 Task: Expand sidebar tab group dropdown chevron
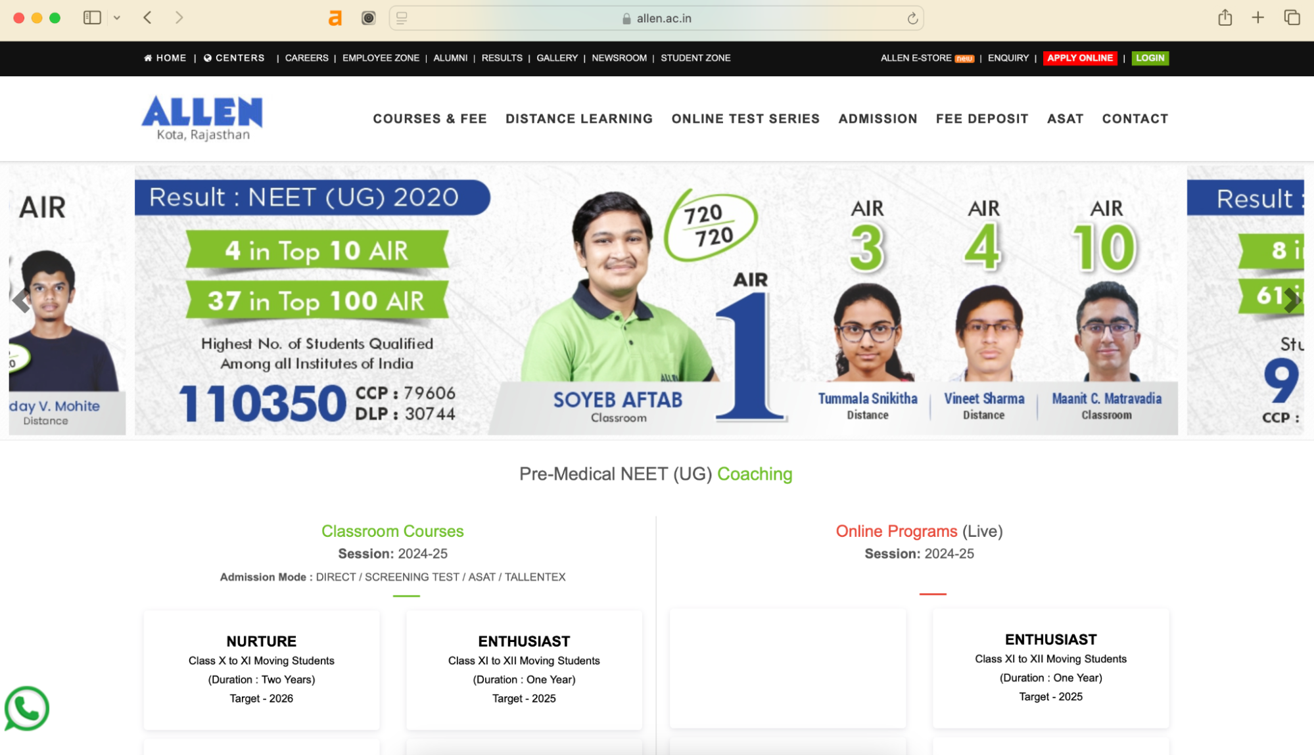tap(117, 18)
